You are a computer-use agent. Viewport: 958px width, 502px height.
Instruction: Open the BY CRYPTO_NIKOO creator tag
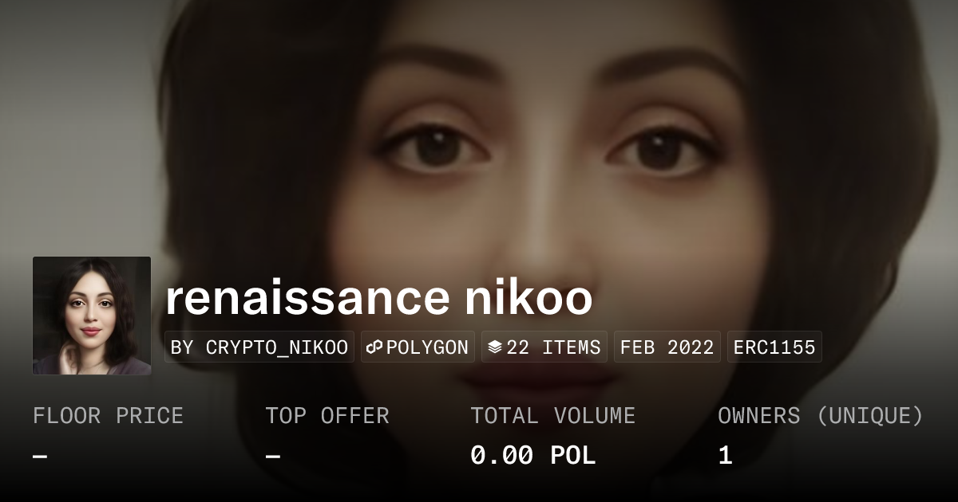[259, 347]
